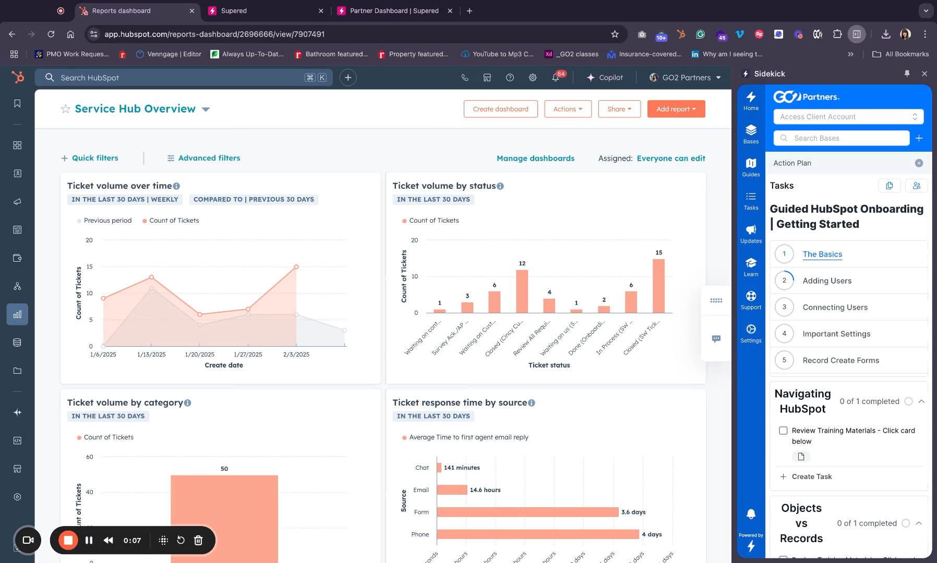Open Support lifebuoy in Sidekick
Viewport: 937px width, 563px height.
click(751, 300)
